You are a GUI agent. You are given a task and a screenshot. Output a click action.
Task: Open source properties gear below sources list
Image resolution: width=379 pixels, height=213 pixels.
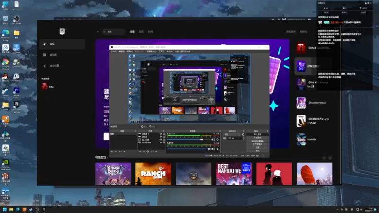(x=148, y=151)
